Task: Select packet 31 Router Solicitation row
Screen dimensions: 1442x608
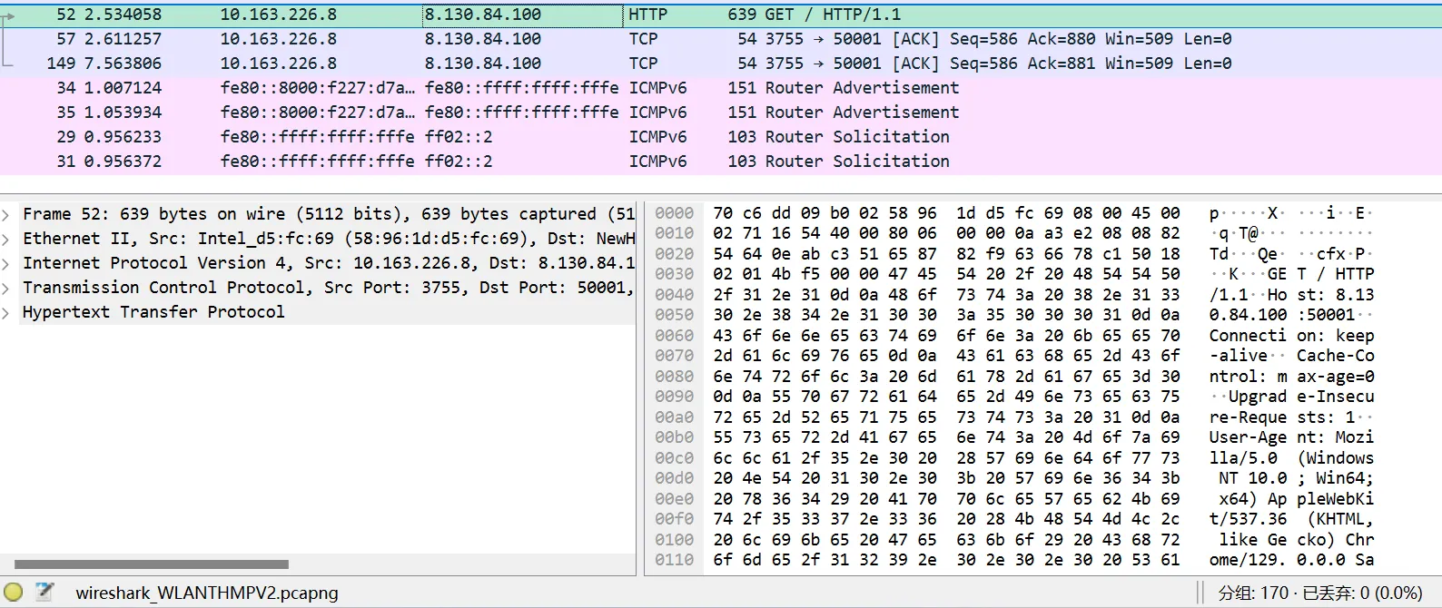Action: click(721, 162)
